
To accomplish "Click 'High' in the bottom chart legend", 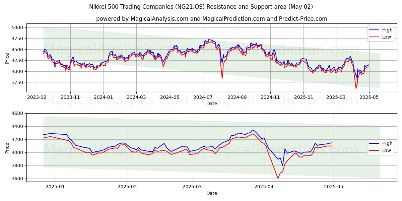I will point(387,143).
